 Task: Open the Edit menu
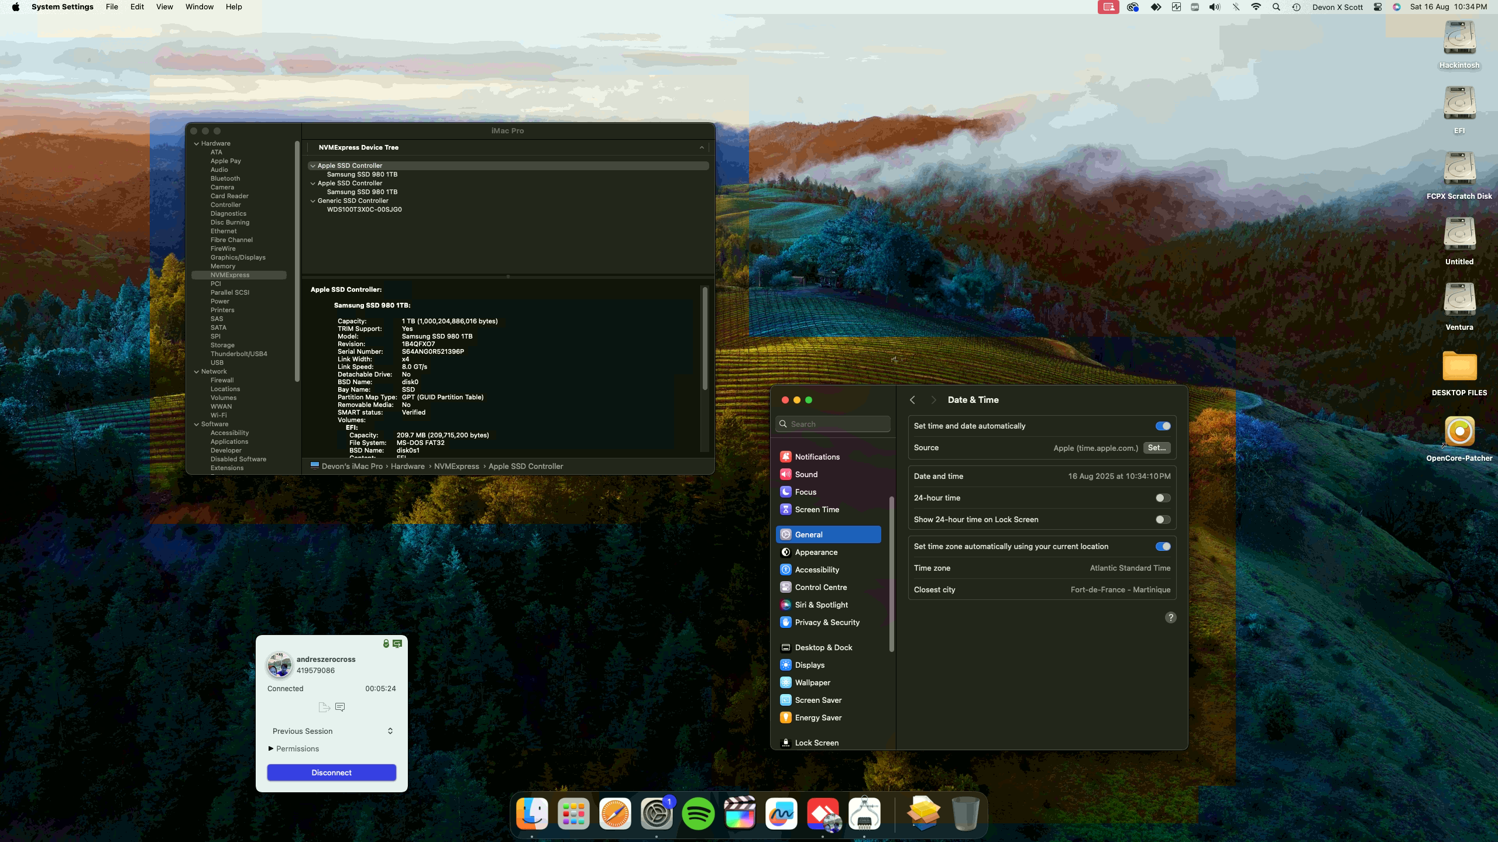[x=137, y=7]
